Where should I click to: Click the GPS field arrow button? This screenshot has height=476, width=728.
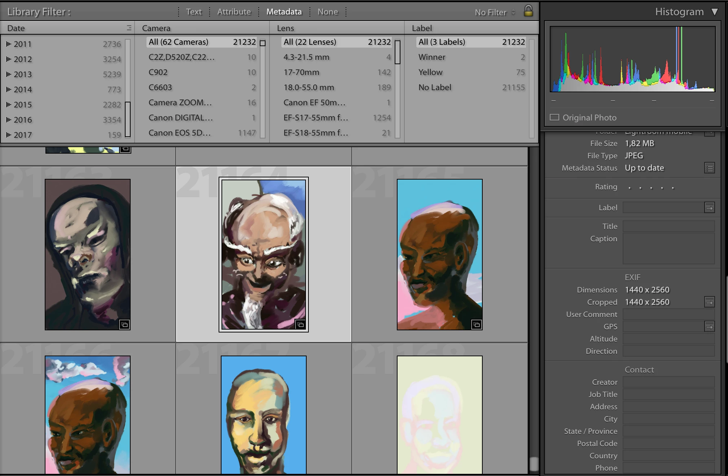click(x=709, y=327)
